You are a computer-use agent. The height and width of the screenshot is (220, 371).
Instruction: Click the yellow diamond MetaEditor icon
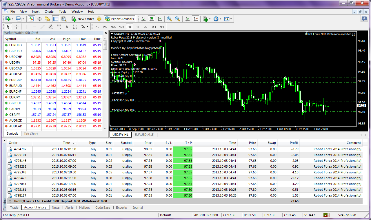(99, 19)
